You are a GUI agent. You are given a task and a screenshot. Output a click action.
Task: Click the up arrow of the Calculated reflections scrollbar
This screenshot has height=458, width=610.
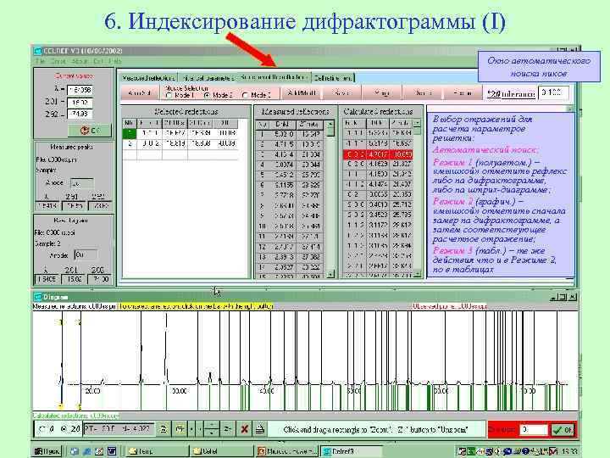[417, 124]
